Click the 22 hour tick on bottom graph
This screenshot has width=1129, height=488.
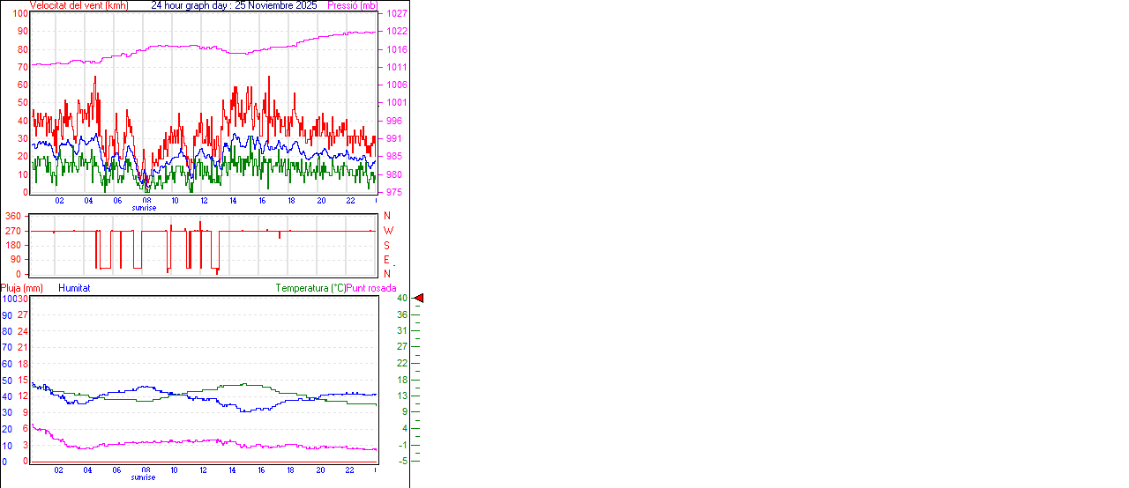click(x=349, y=470)
